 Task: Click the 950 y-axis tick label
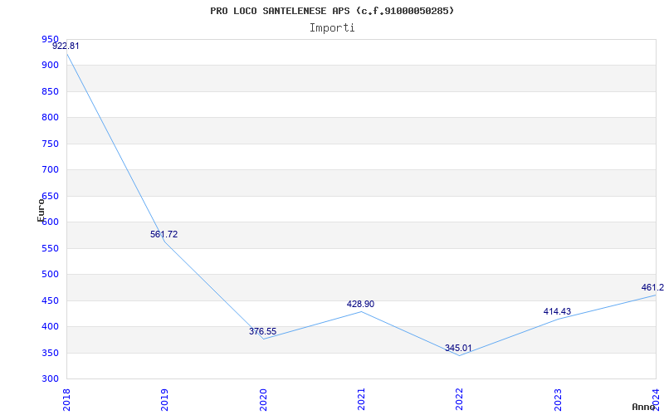click(50, 39)
